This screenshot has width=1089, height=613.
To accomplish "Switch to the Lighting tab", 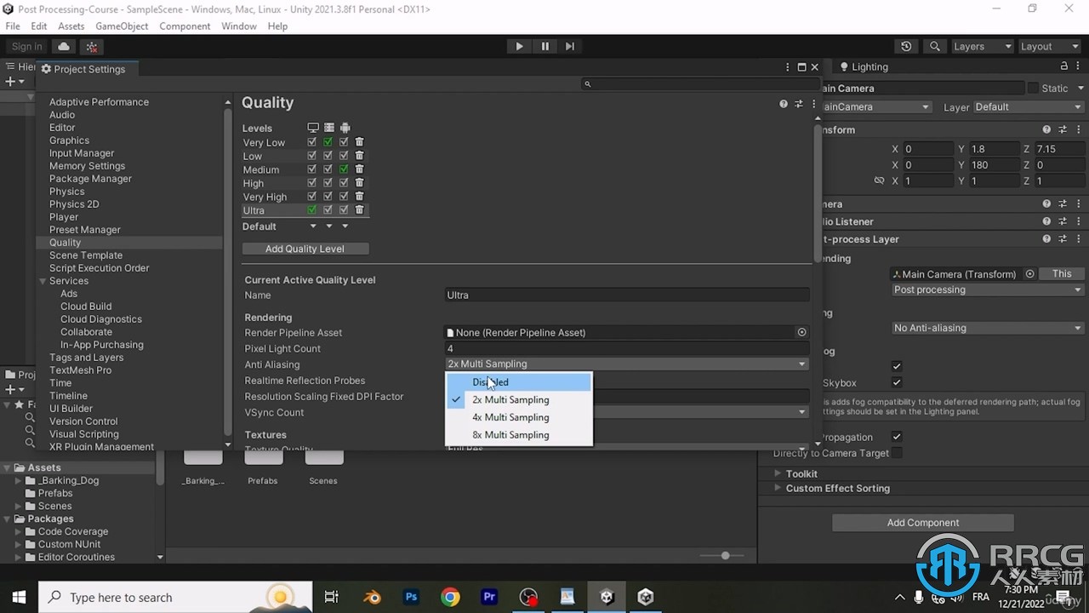I will click(x=864, y=66).
